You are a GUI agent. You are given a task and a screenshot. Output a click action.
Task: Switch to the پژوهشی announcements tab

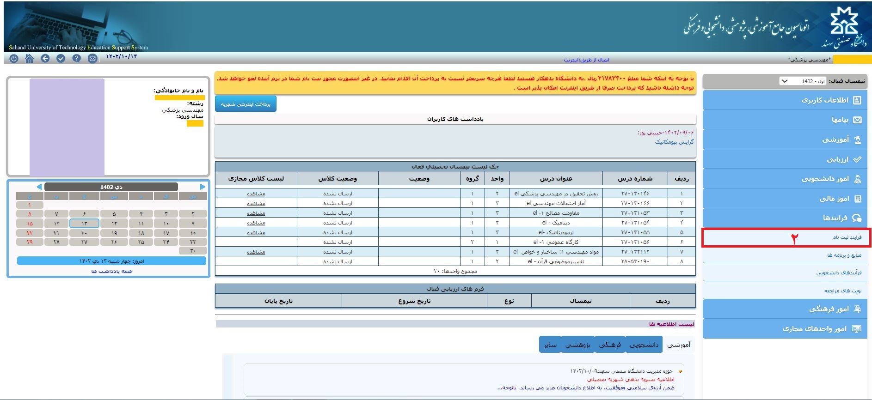point(577,345)
